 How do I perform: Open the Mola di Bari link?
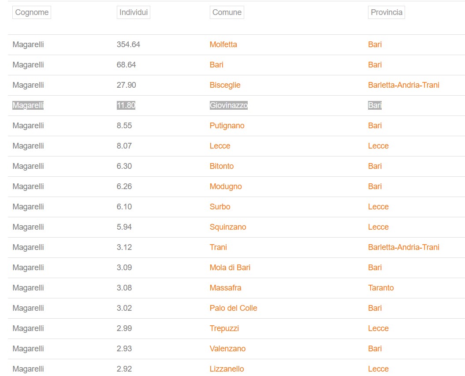click(230, 268)
